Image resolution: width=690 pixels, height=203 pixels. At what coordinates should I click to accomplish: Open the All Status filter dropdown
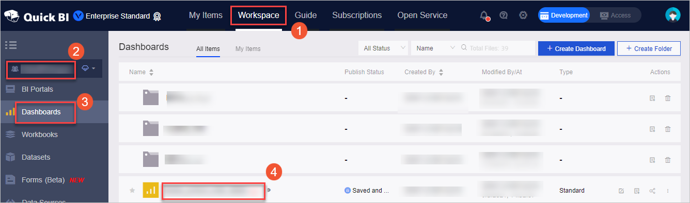click(x=383, y=48)
